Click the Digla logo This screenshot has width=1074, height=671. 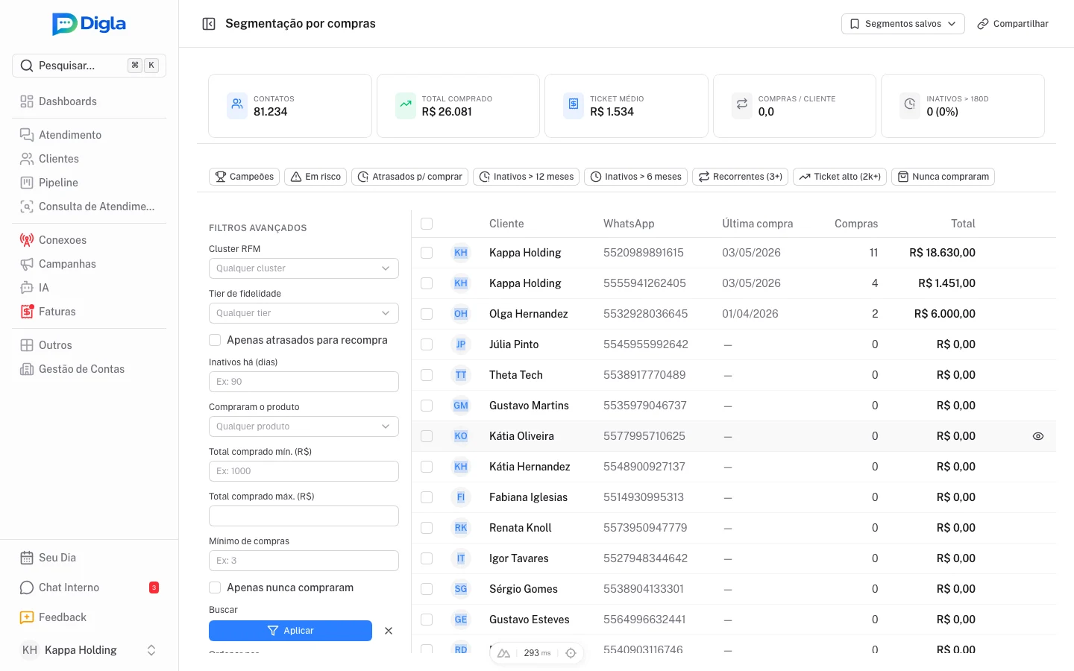(89, 24)
